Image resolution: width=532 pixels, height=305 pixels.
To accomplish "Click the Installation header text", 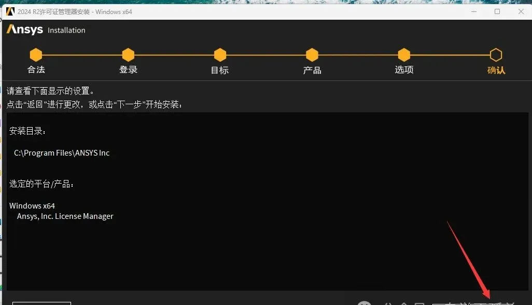I will point(66,30).
